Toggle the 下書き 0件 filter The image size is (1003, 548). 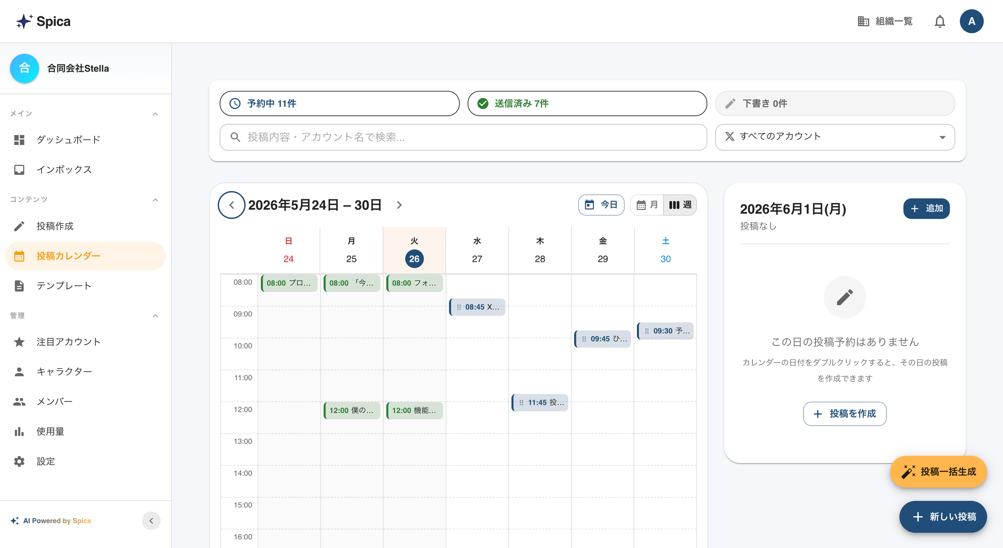click(835, 104)
